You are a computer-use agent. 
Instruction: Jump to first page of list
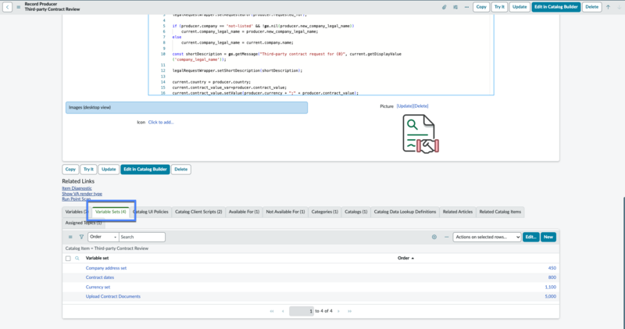click(x=272, y=311)
